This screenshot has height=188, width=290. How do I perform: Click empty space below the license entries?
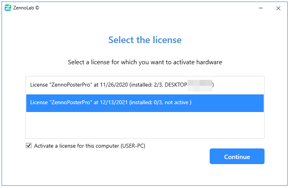(145, 125)
